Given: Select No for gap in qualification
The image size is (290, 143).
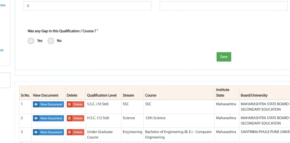Looking at the screenshot, I should pyautogui.click(x=51, y=41).
